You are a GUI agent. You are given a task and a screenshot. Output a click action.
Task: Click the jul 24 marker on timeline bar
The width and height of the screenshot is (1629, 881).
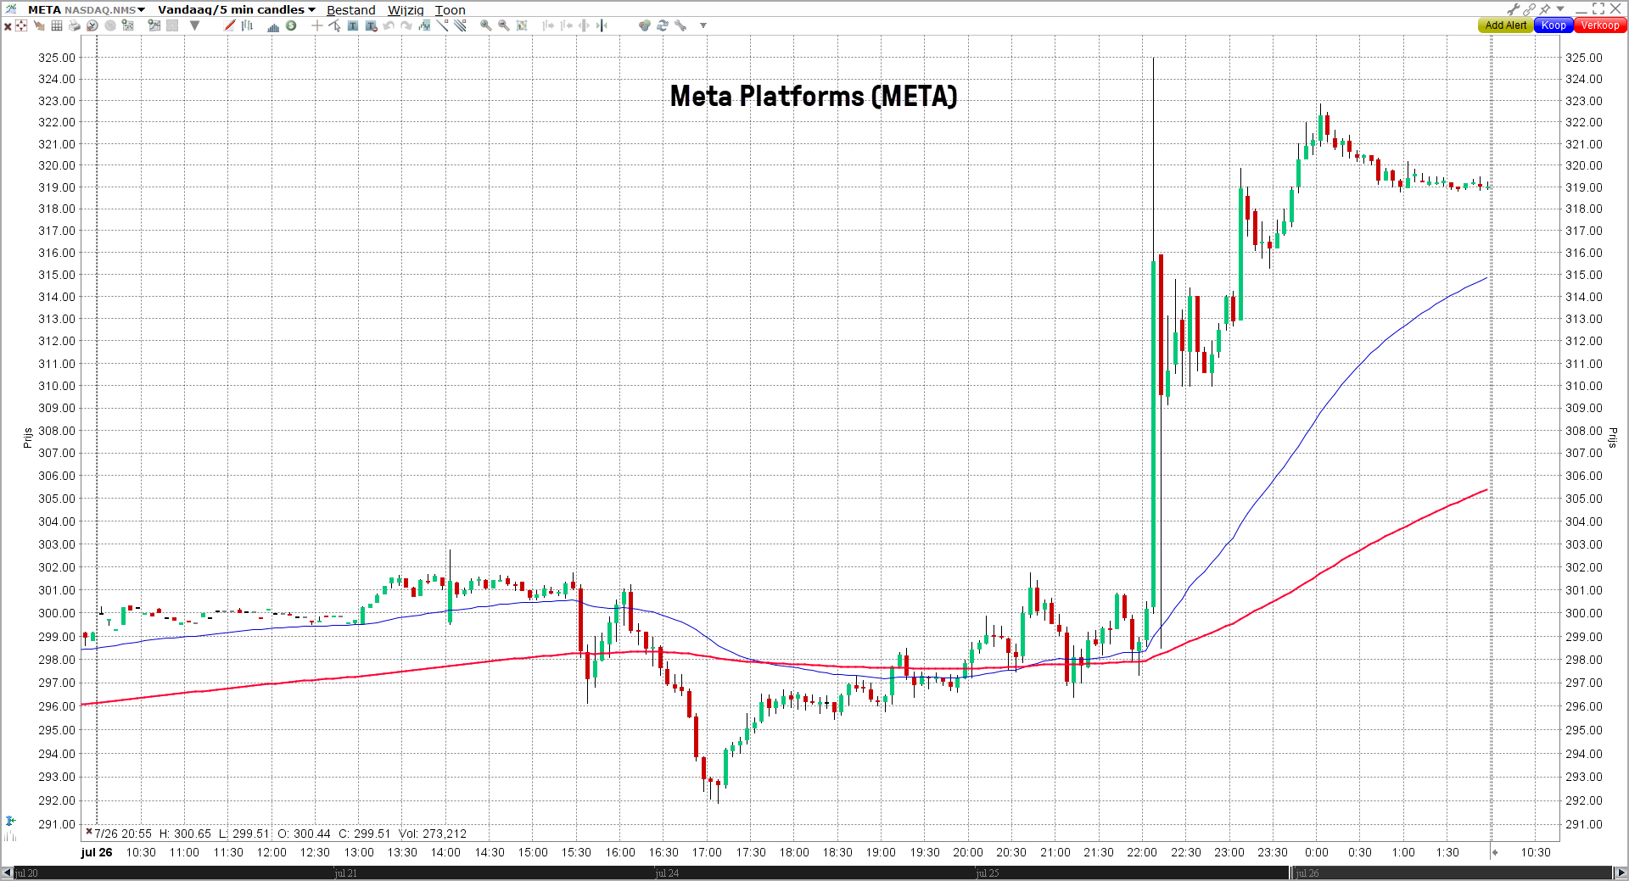point(667,873)
